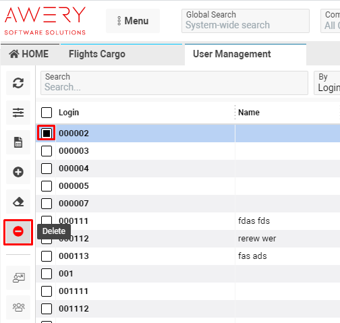
Task: Click the name cell 'rerew wer'
Action: [257, 239]
